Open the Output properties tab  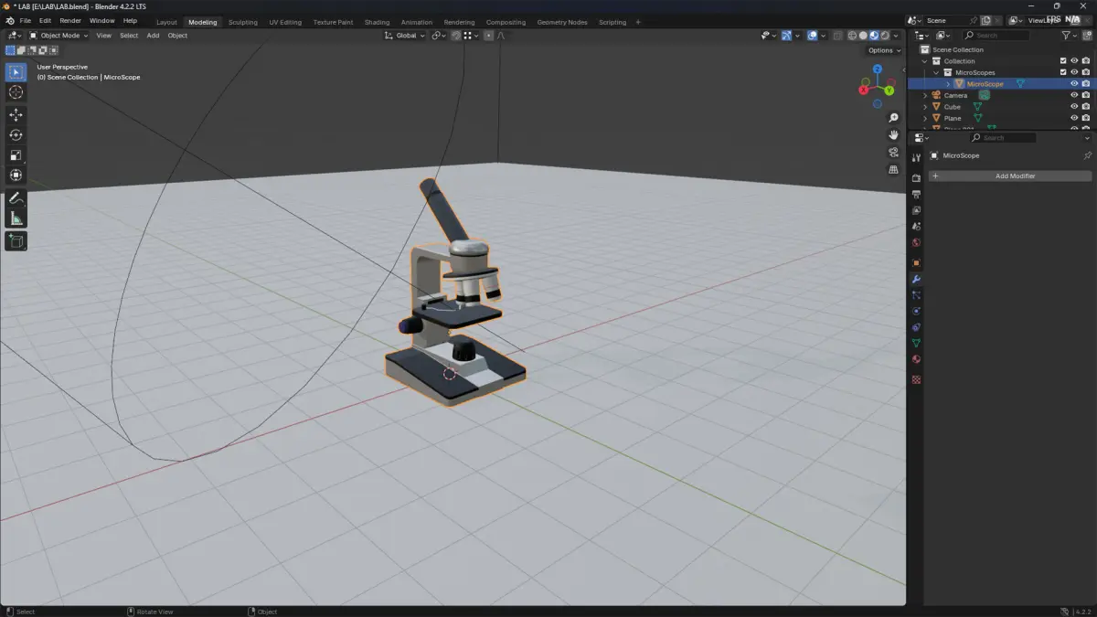[916, 195]
